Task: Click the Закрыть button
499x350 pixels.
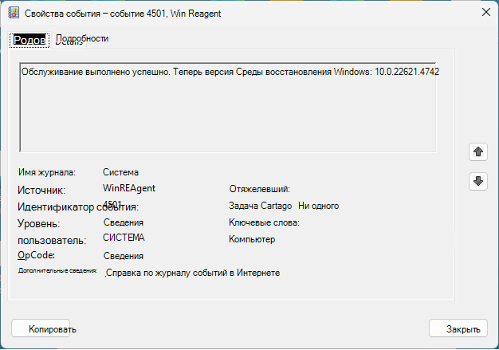Action: (x=458, y=328)
